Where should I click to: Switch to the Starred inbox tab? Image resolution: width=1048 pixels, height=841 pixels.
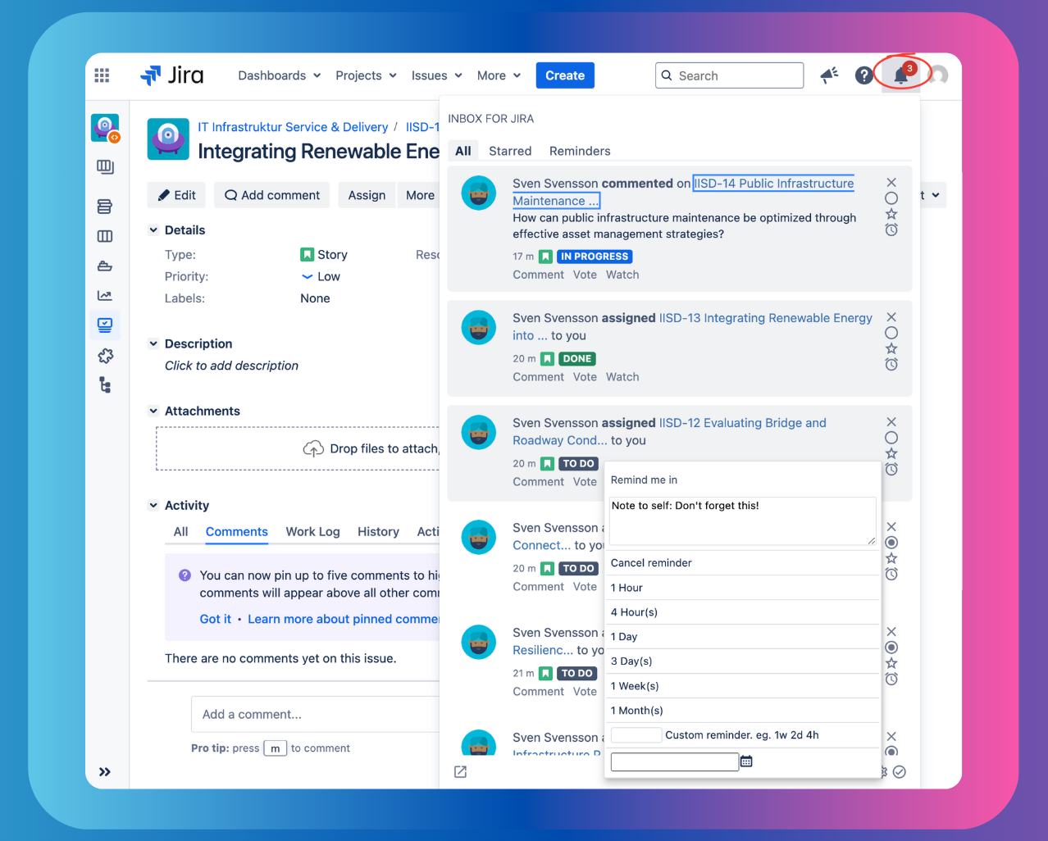[x=510, y=151]
